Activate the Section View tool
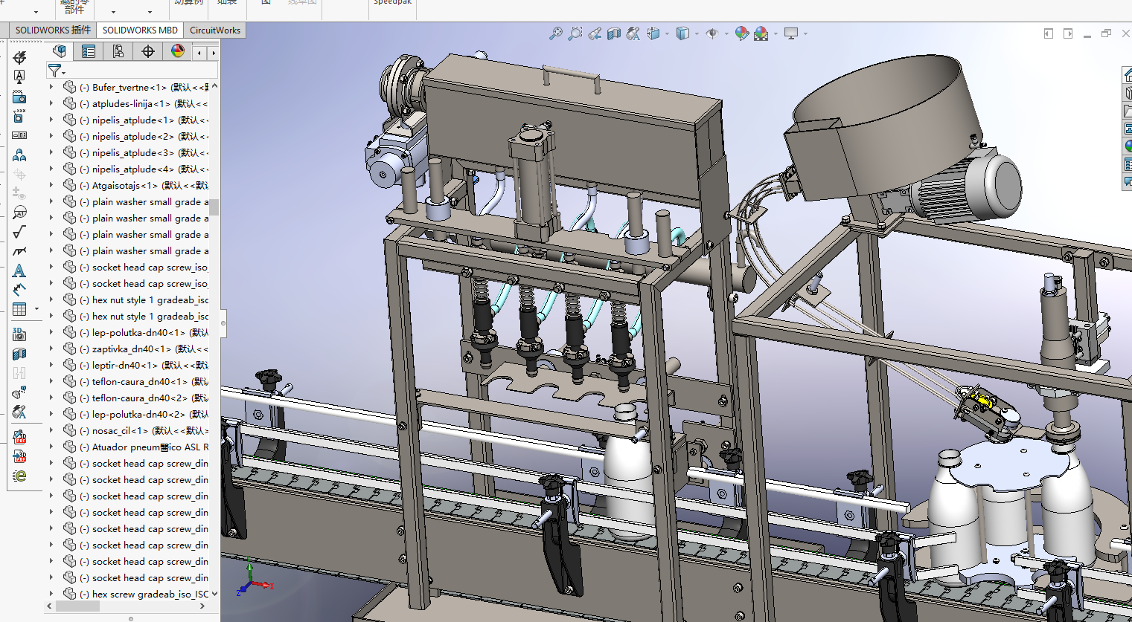1132x622 pixels. 613,33
